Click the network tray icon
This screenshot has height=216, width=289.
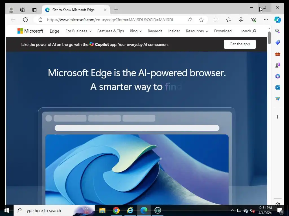[239, 210]
